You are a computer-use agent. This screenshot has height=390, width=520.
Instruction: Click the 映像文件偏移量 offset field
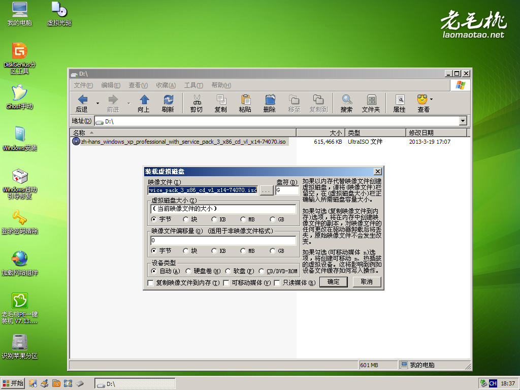pyautogui.click(x=223, y=240)
